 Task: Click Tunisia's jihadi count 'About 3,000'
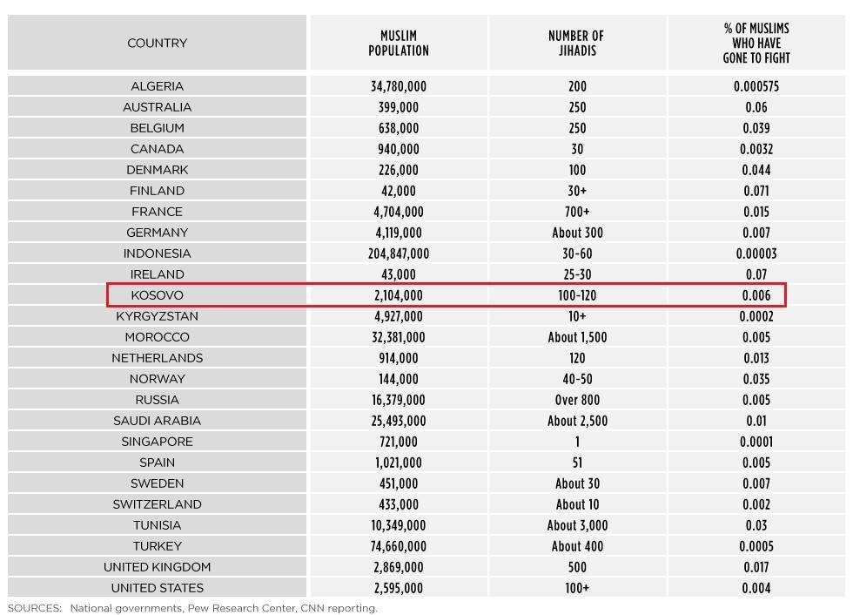[577, 525]
